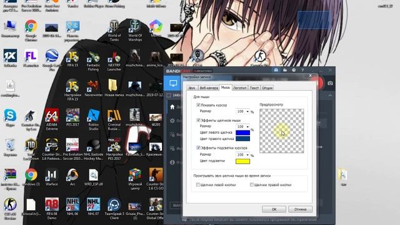Open Размер dropdown under Эффекты щелчков мыши
This screenshot has height=225, width=400.
click(x=242, y=126)
